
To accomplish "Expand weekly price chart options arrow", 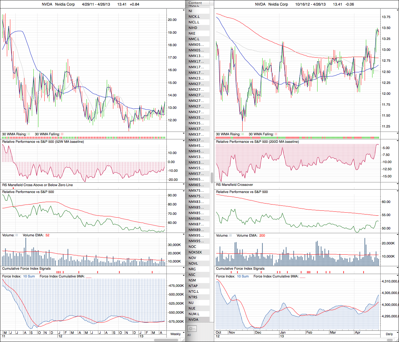I will 184,10.
